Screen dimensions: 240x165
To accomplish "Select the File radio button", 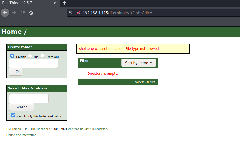I will [30, 56].
